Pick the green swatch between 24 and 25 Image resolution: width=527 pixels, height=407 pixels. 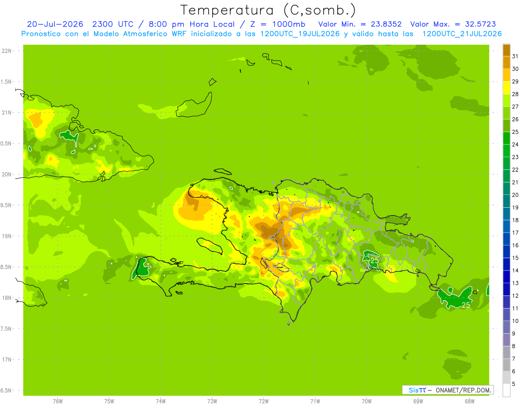coord(506,138)
